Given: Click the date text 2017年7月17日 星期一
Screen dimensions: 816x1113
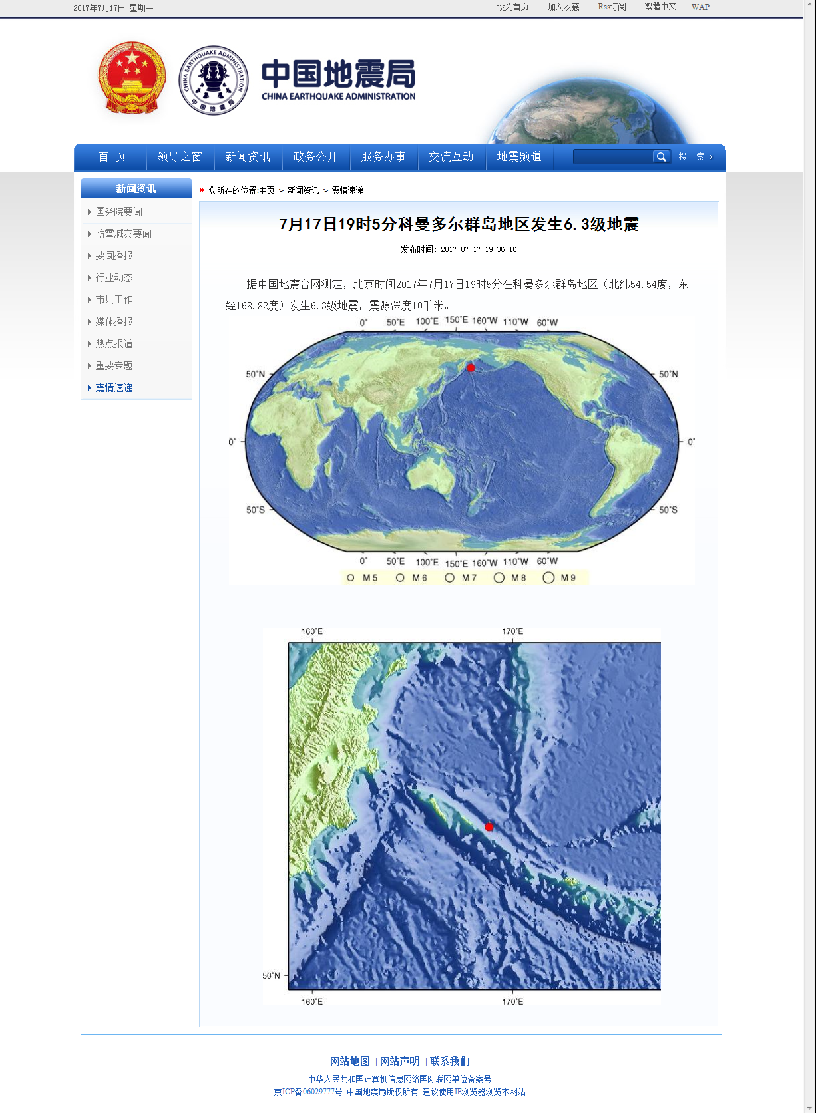Looking at the screenshot, I should pos(113,8).
